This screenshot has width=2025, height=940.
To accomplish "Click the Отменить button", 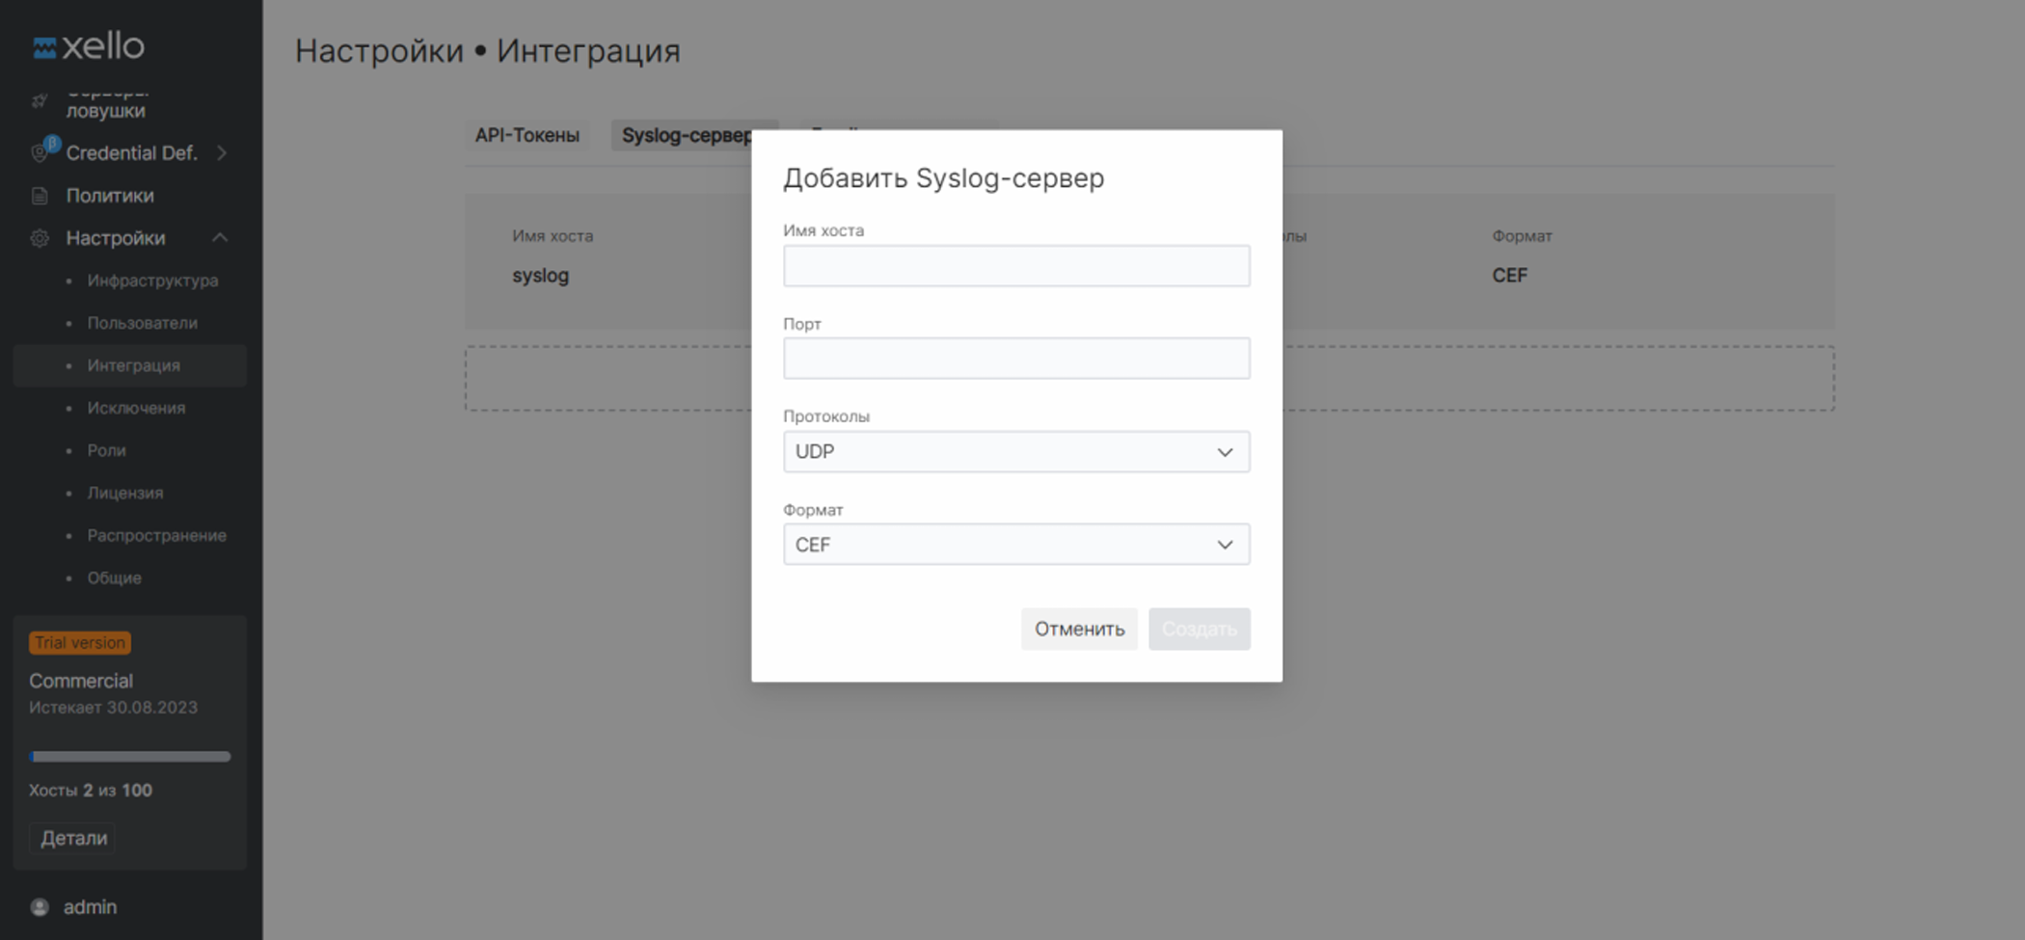I will tap(1079, 629).
